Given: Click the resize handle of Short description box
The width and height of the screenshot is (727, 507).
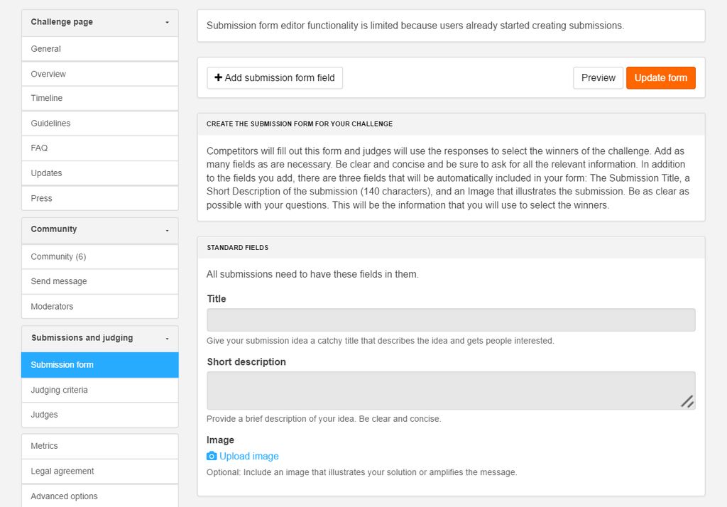Looking at the screenshot, I should (x=687, y=401).
